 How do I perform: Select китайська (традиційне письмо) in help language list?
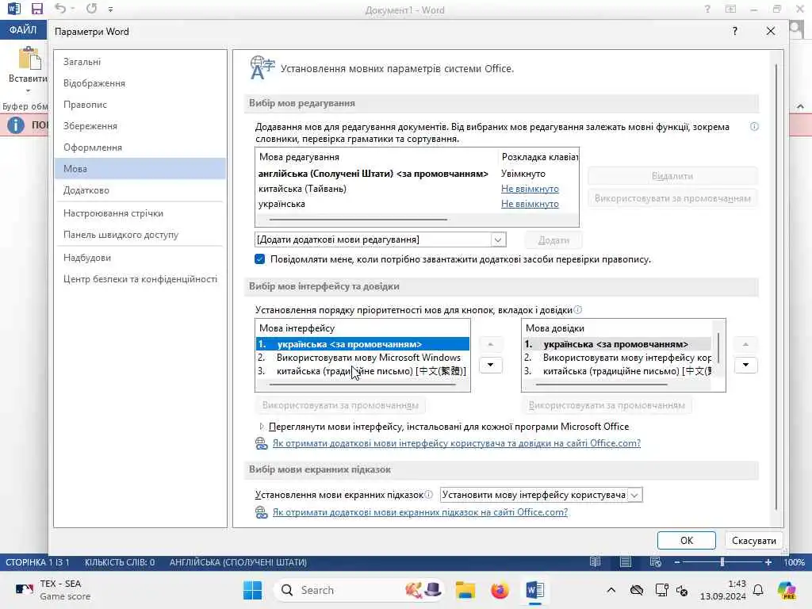pyautogui.click(x=617, y=371)
